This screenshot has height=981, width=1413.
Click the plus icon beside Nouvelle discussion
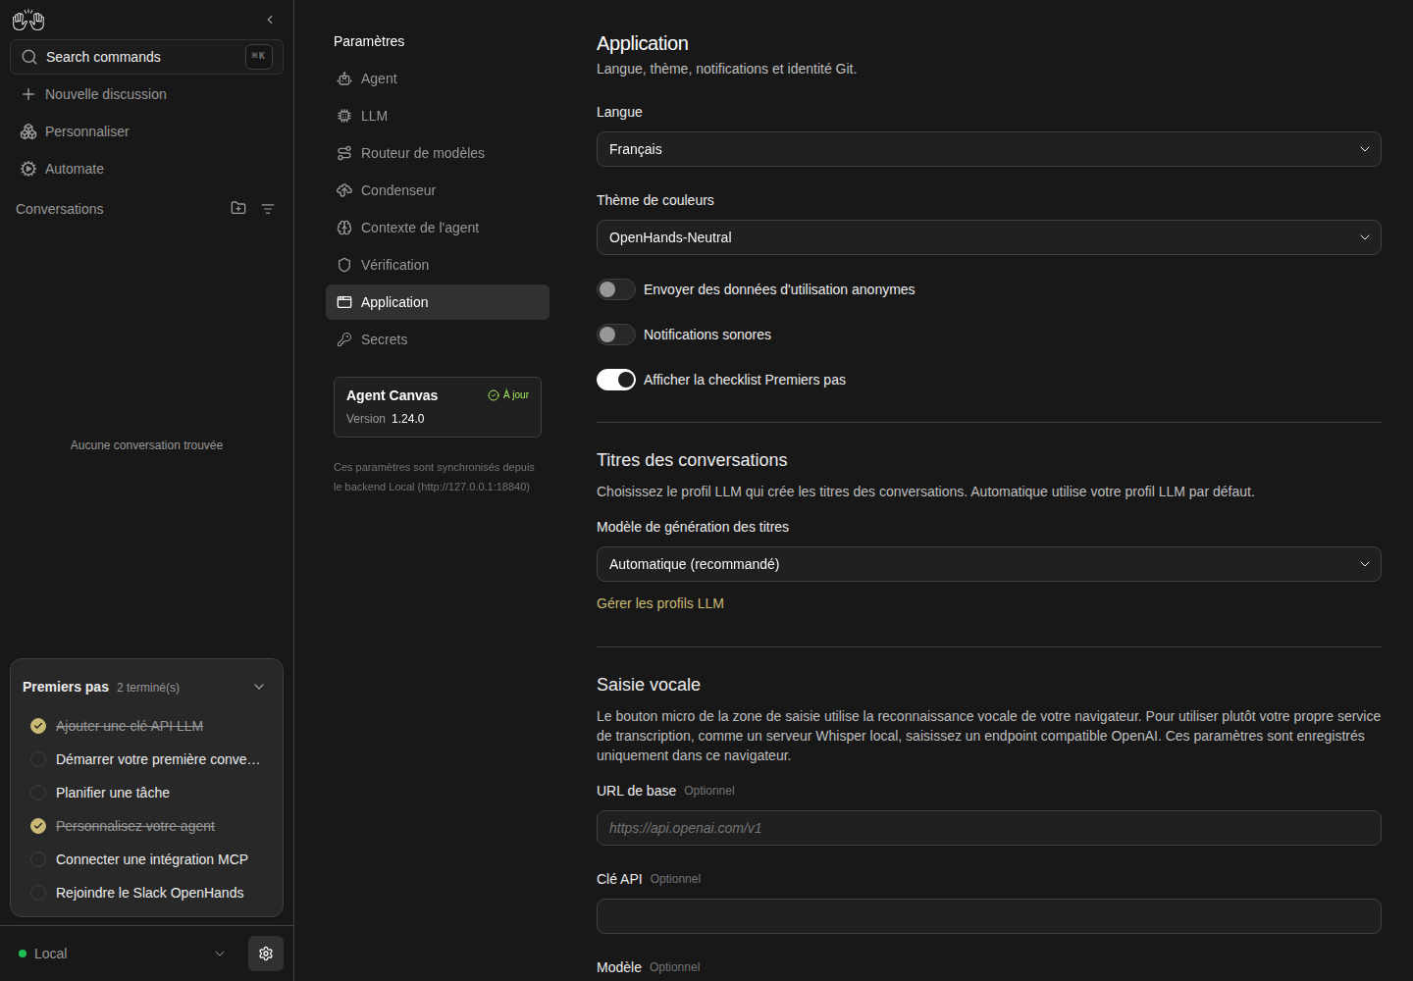click(28, 94)
